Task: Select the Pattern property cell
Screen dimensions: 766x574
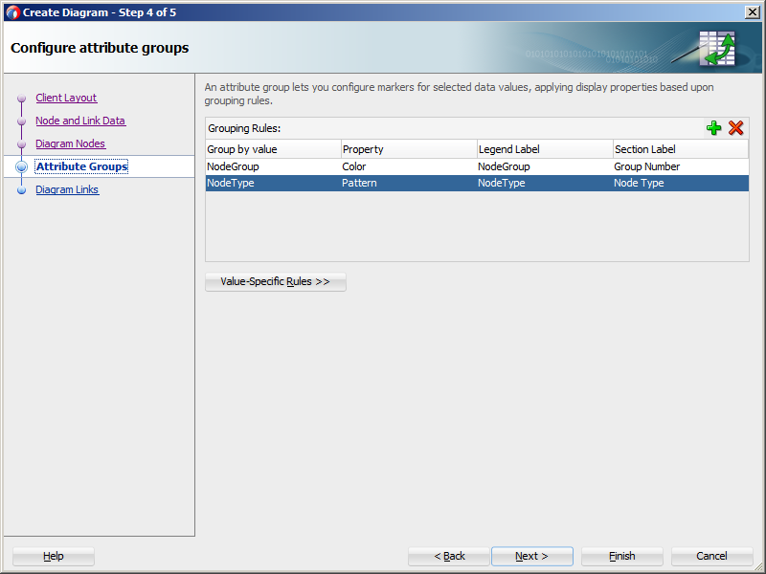Action: pyautogui.click(x=409, y=183)
